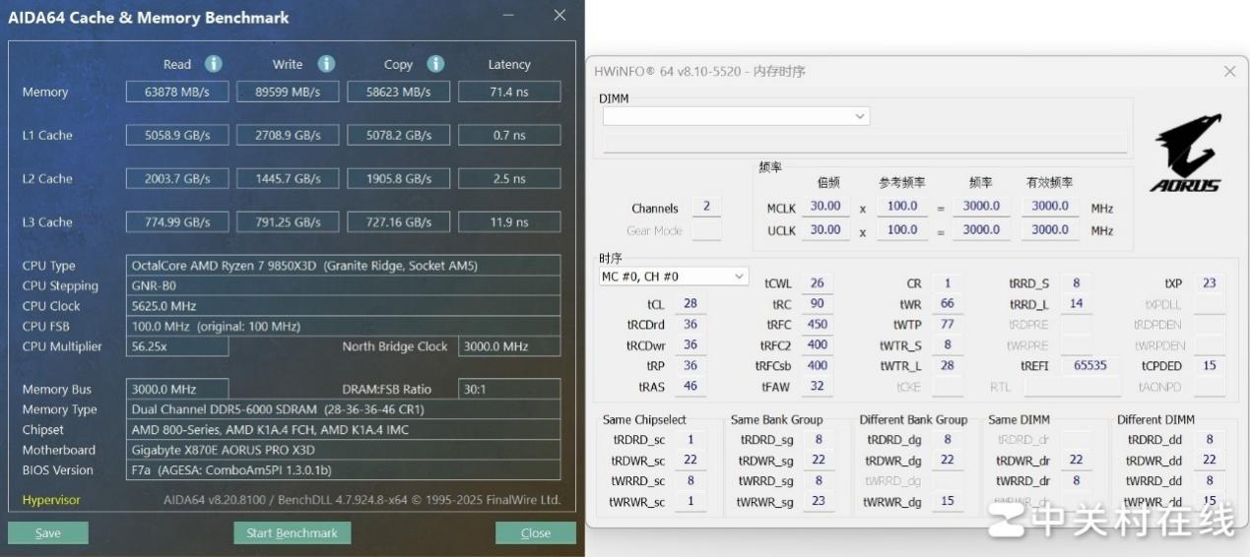Click Chipset AMD 800-Series field

(x=344, y=430)
